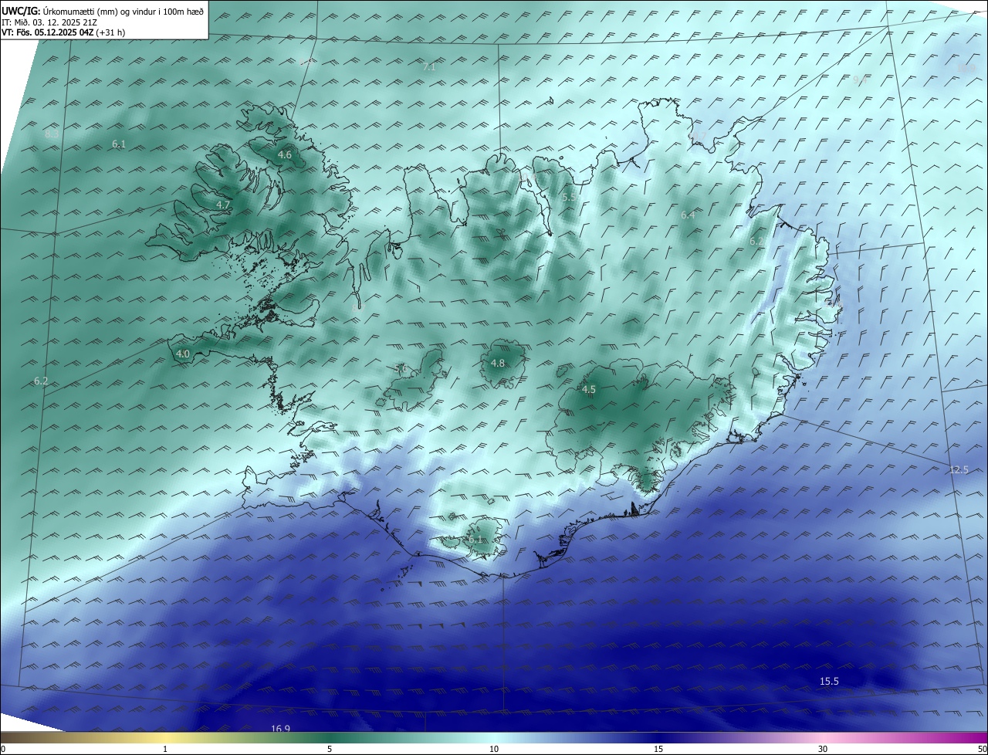Click the 4.5 value on Vatnajökull glacier
The image size is (988, 755).
(x=589, y=390)
